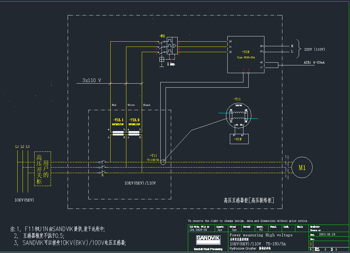Screen dimensions: 350x253
Task: Click the L1 L2 L3 phase labels
Action: coord(22,146)
